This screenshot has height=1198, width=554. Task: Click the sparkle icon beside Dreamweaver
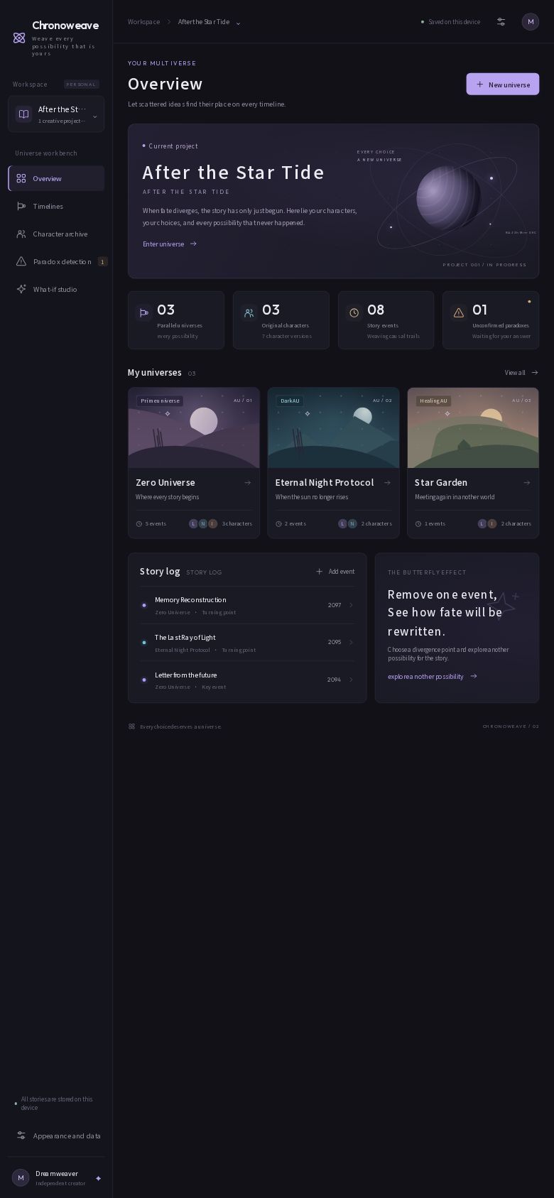point(98,1178)
